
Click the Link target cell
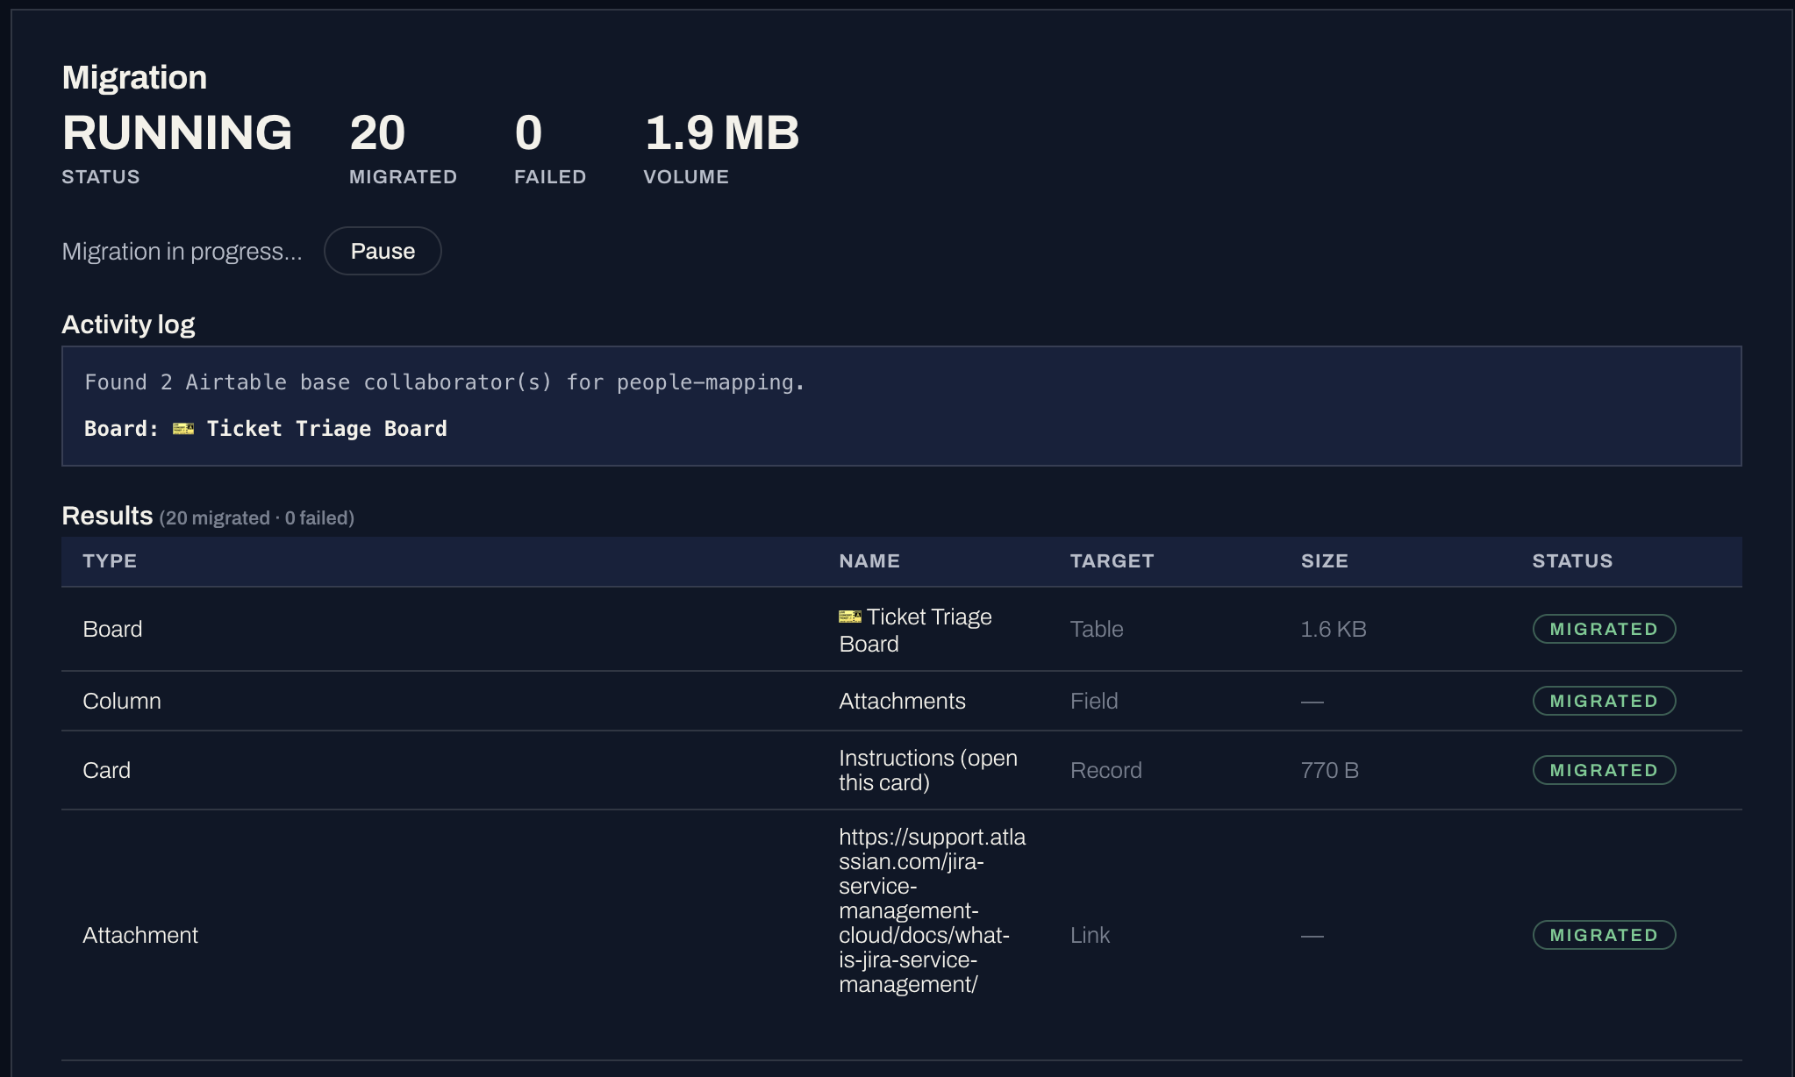coord(1090,936)
